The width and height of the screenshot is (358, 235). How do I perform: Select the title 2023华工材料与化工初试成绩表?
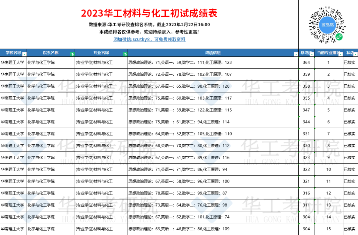coord(149,13)
